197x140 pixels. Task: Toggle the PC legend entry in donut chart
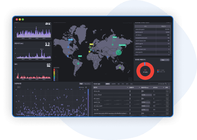click(x=161, y=70)
